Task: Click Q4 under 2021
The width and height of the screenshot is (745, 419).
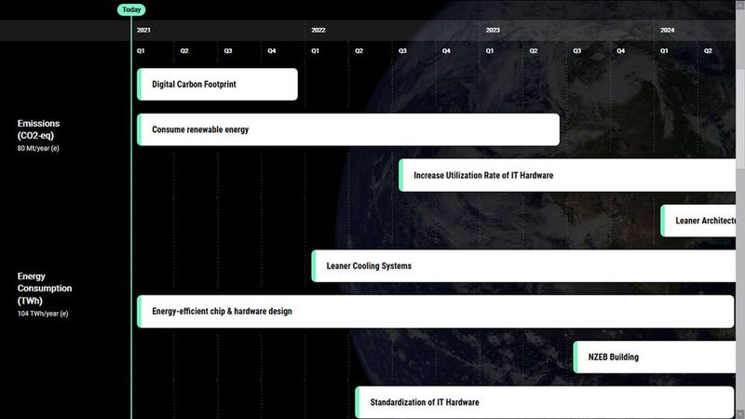Action: point(272,51)
